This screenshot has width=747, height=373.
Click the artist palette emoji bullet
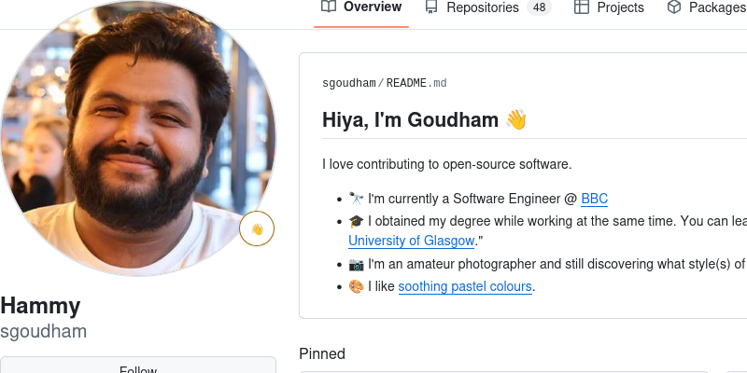(356, 286)
